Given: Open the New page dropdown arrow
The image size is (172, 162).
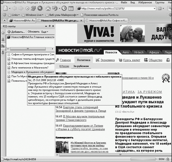Looking at the screenshot, I should (10, 9).
